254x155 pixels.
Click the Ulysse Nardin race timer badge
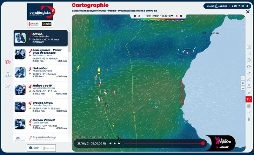pyautogui.click(x=227, y=6)
